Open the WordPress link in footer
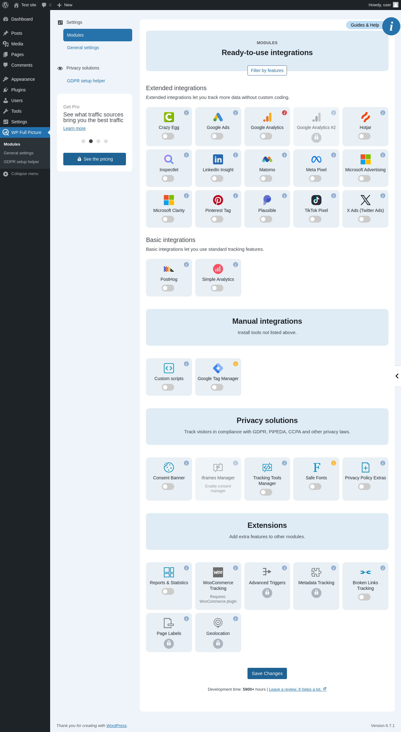401x732 pixels. click(x=117, y=725)
